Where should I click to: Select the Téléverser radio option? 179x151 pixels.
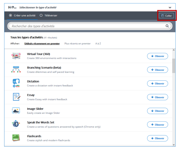48,15
